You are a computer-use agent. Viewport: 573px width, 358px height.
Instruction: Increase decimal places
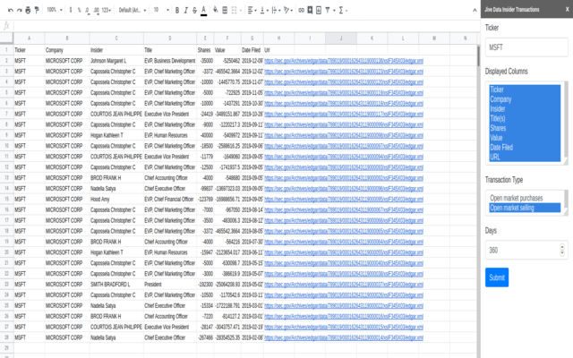[x=96, y=10]
